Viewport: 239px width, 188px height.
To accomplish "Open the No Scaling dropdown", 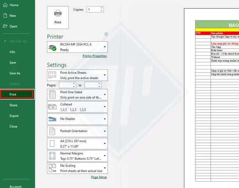I will point(77,168).
